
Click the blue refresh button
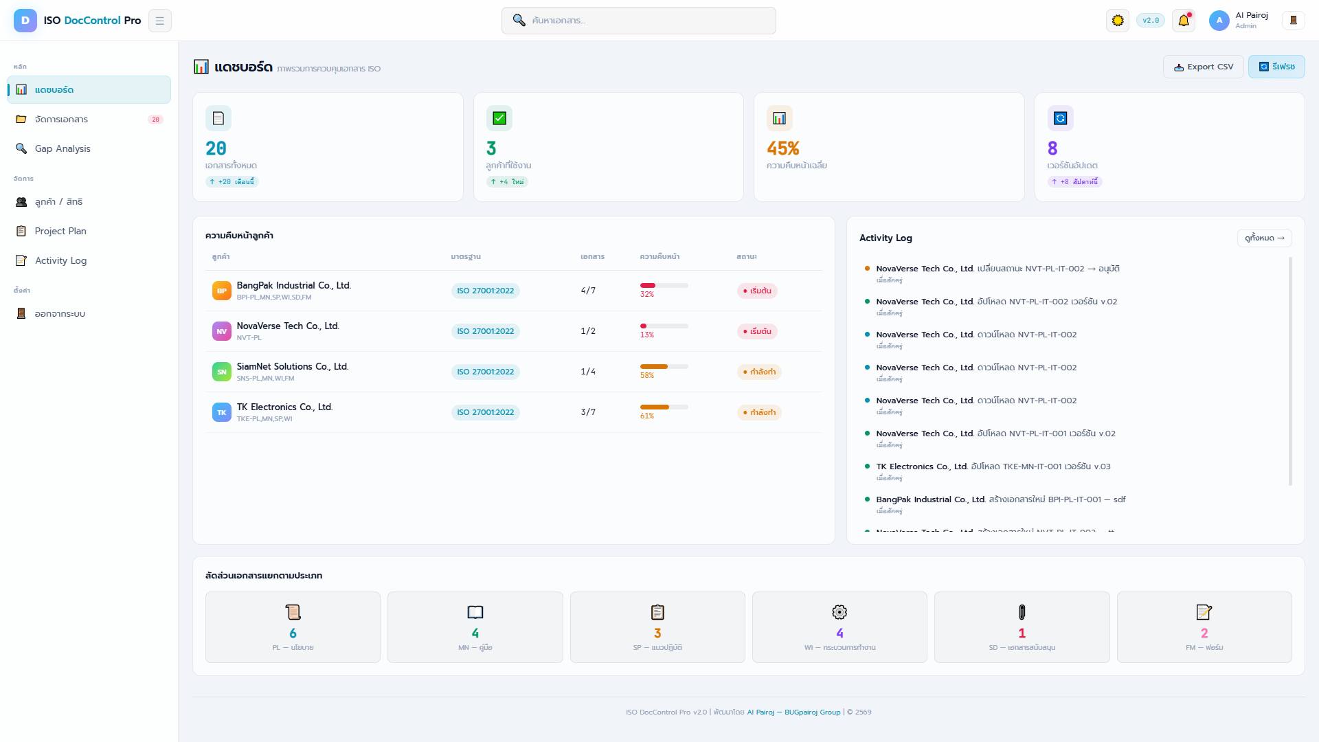1276,67
